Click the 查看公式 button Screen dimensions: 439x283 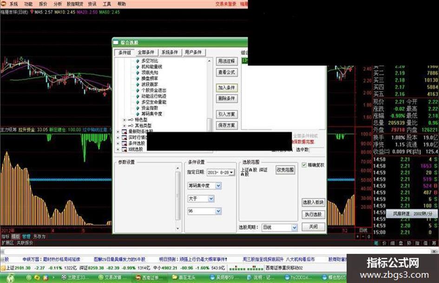[227, 72]
